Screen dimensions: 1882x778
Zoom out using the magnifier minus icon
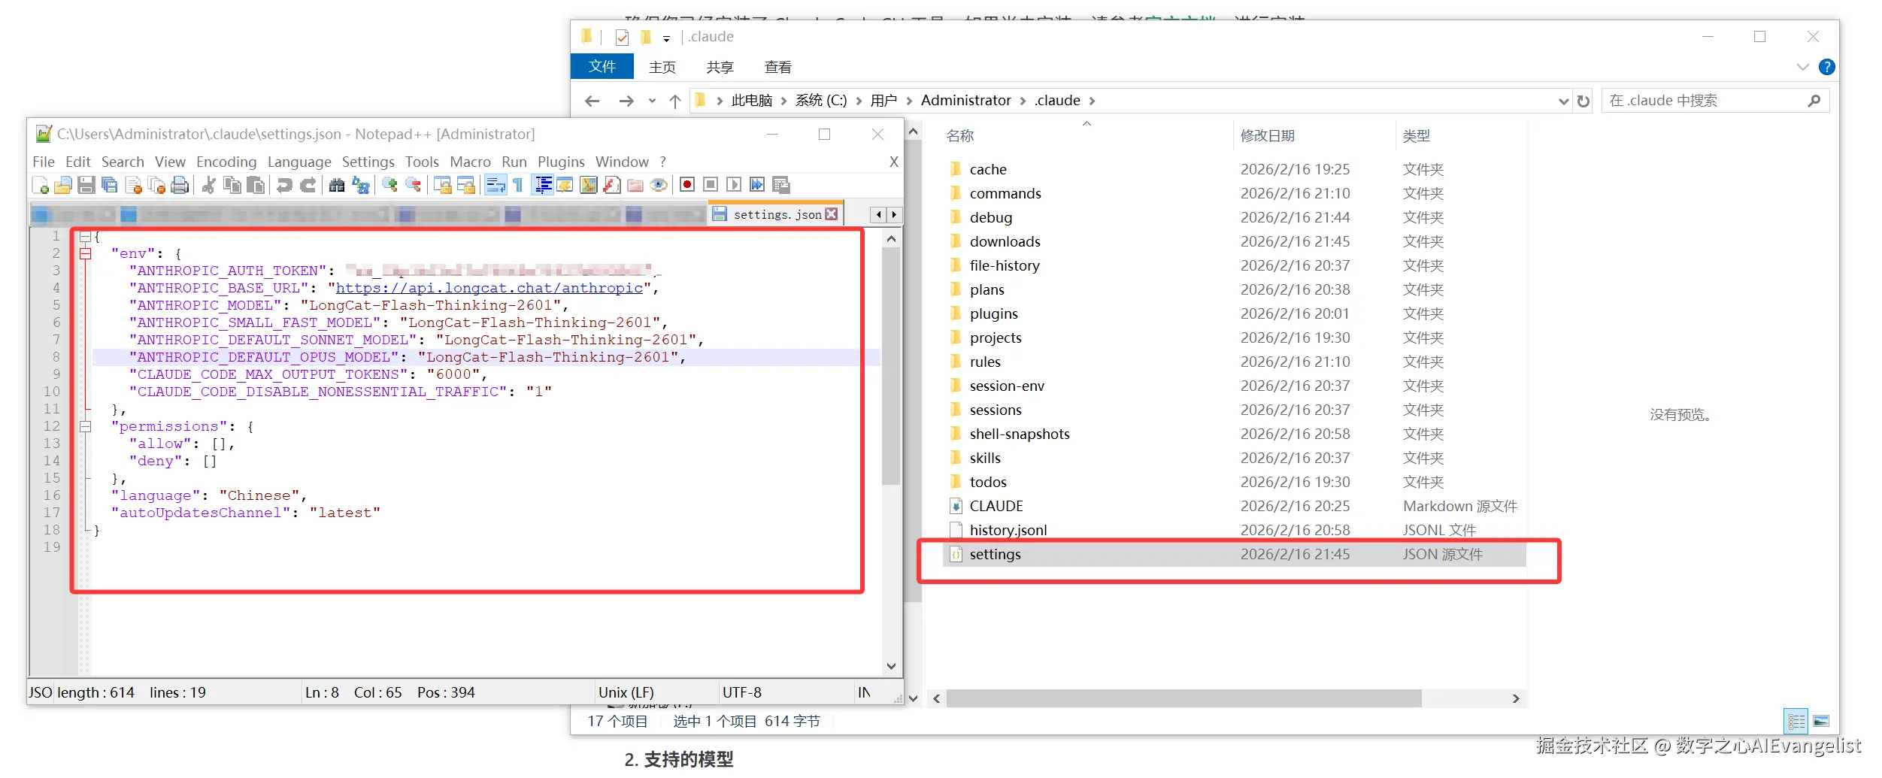(413, 185)
